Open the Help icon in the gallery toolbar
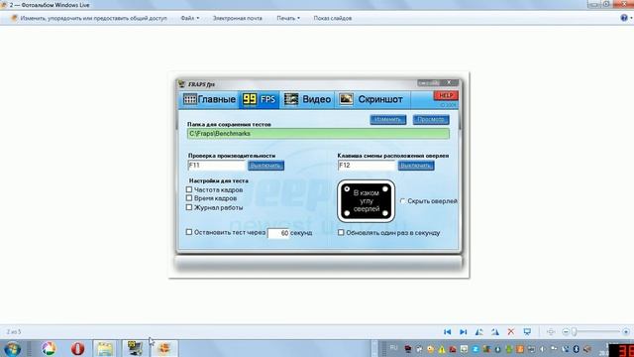This screenshot has width=634, height=357. pyautogui.click(x=624, y=18)
